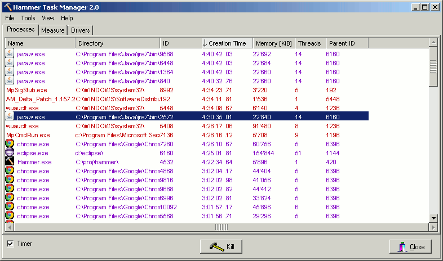Click the vertical scrollbar up arrow
Image resolution: width=443 pixels, height=261 pixels.
[x=433, y=43]
